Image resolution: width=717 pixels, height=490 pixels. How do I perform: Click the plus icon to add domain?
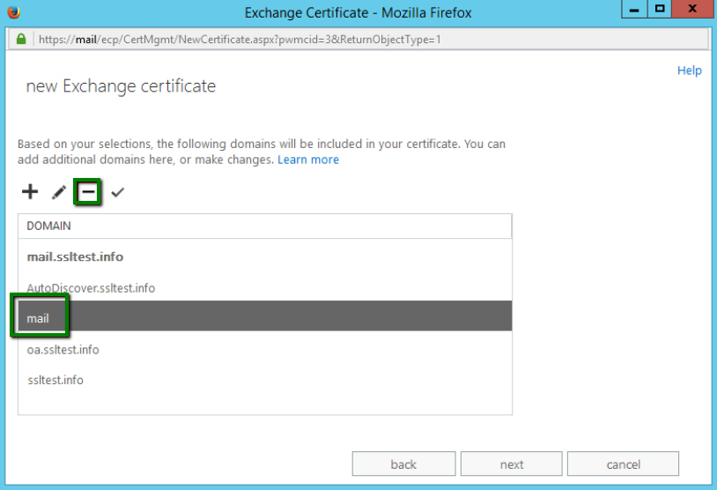coord(30,191)
